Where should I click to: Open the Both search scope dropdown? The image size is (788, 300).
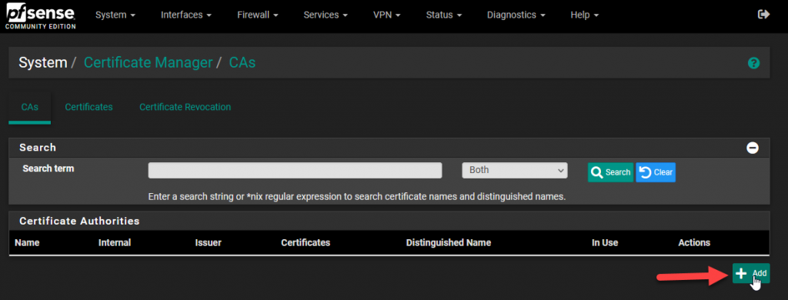515,170
